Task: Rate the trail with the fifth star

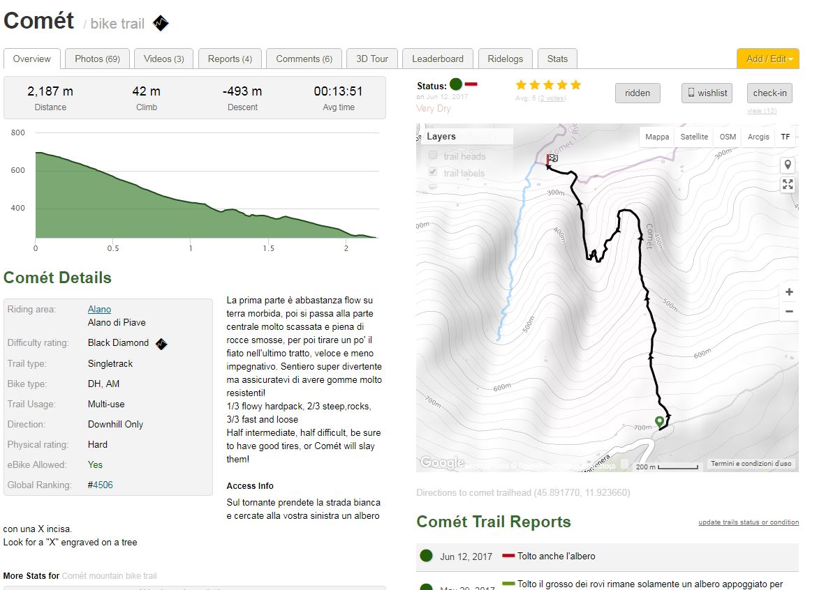Action: tap(575, 85)
